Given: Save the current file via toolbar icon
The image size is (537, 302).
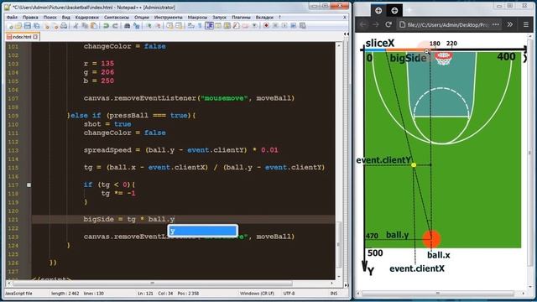Looking at the screenshot, I should point(28,26).
